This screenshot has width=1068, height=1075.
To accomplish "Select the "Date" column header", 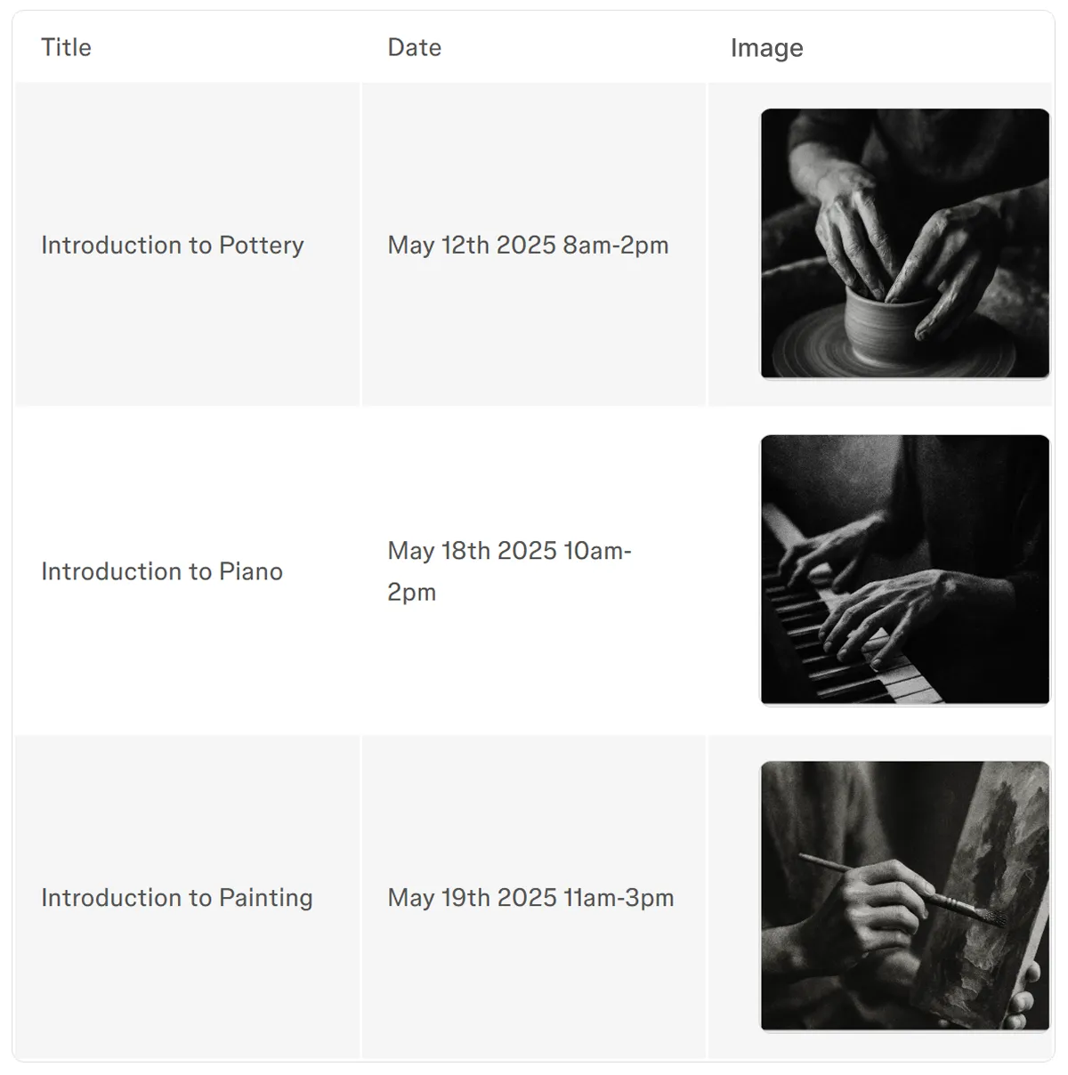I will (414, 47).
